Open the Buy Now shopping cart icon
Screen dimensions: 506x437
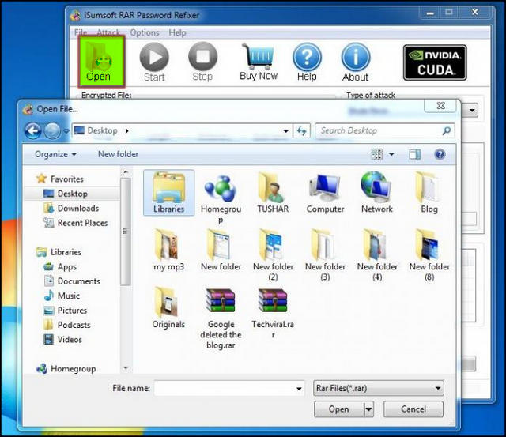pyautogui.click(x=259, y=57)
